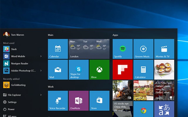Viewport: 188px width, 117px height.
Task: Click the Word Mobile icon
Action: 6,56
